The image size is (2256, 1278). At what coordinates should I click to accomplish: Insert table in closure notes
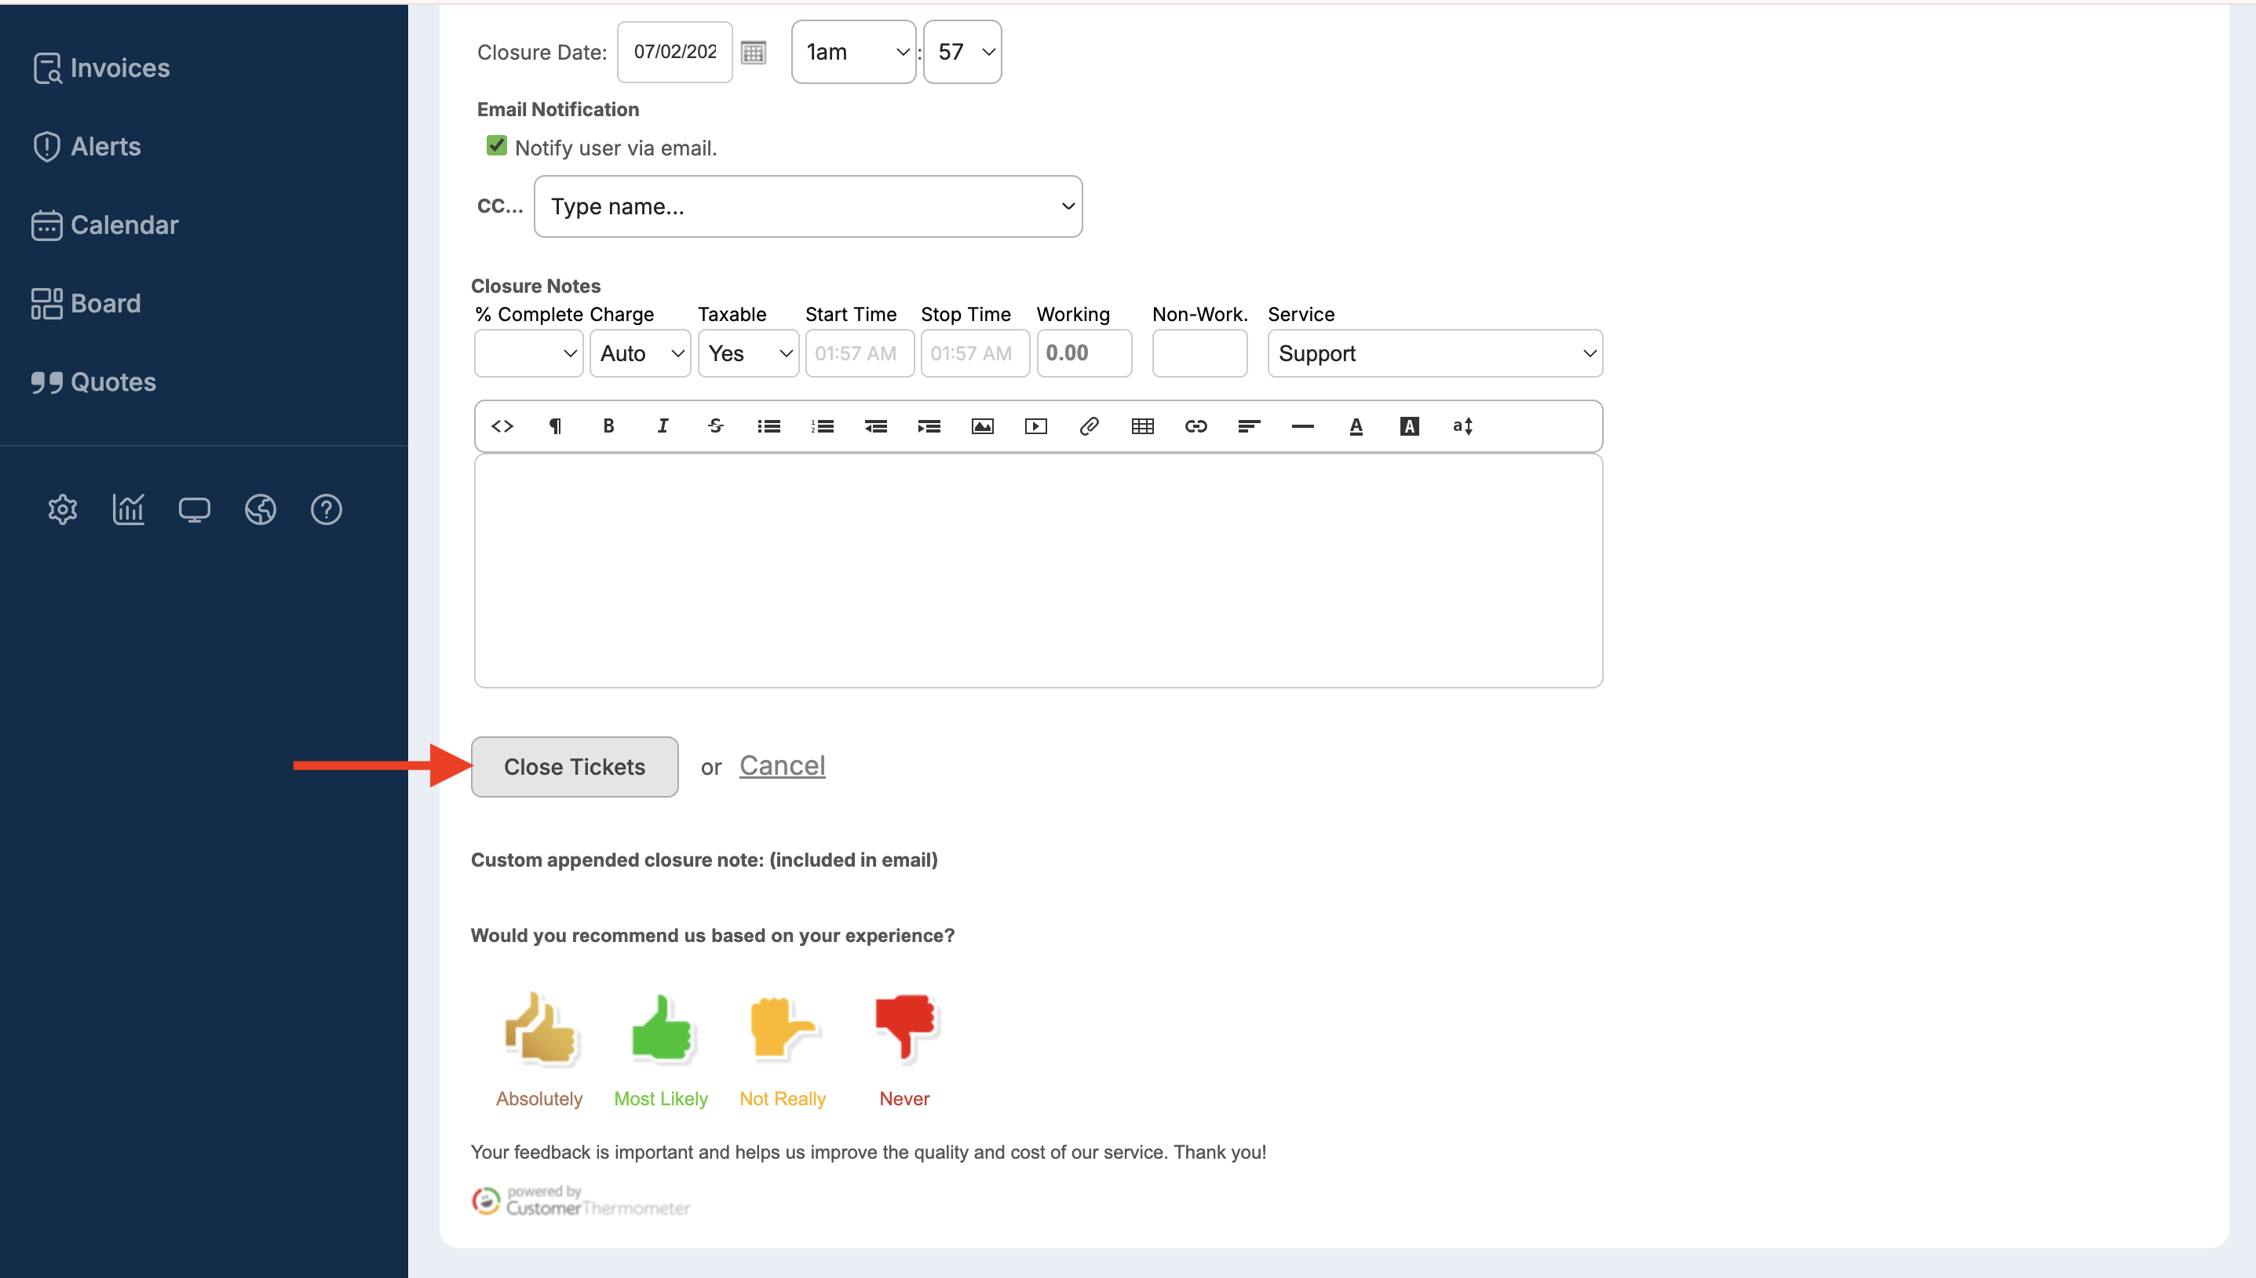[x=1141, y=425]
